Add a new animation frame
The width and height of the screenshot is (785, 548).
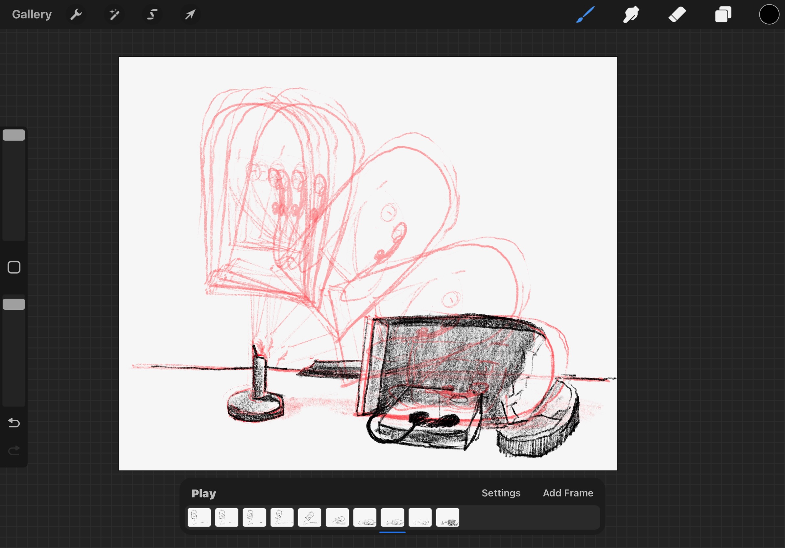click(x=568, y=493)
